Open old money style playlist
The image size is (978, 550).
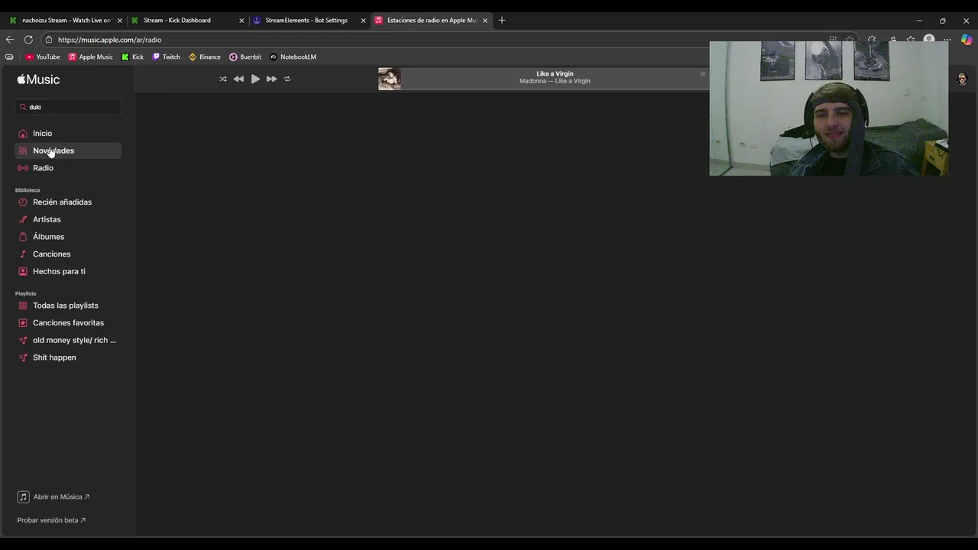tap(68, 340)
